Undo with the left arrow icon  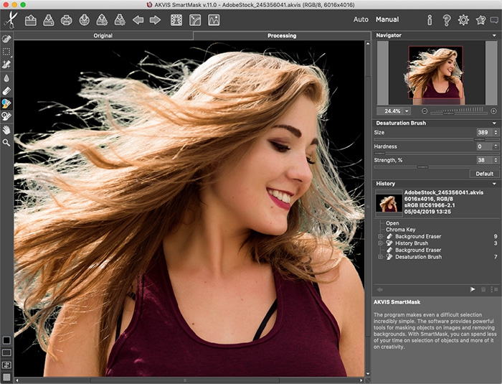138,20
